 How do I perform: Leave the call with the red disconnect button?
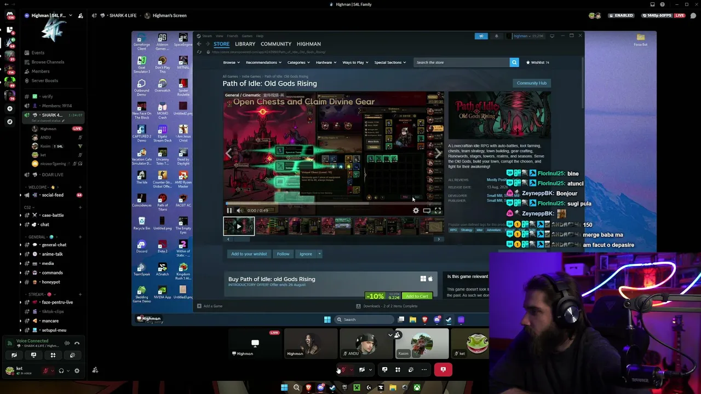click(443, 370)
